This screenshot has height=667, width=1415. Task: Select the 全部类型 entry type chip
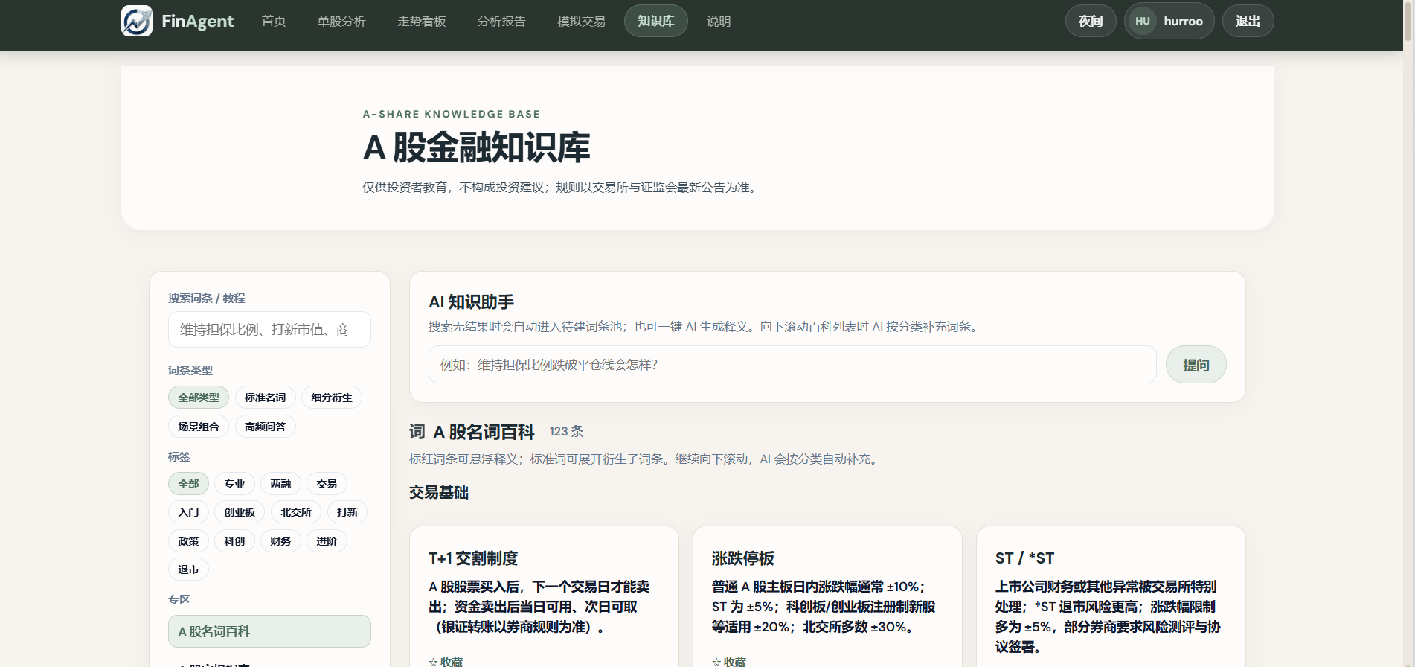pyautogui.click(x=199, y=398)
